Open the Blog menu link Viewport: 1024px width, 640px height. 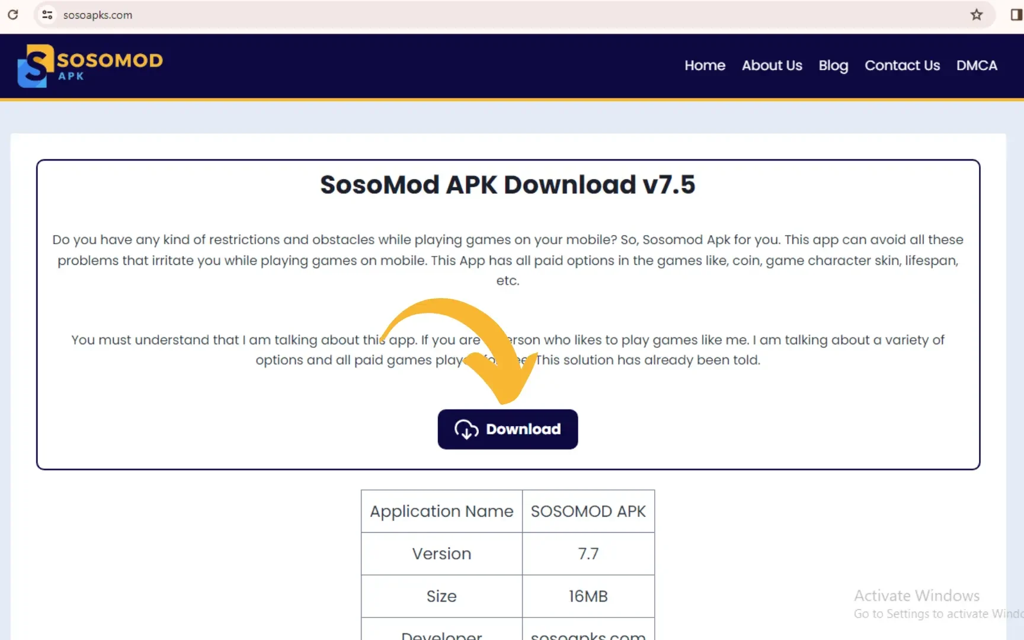[833, 66]
